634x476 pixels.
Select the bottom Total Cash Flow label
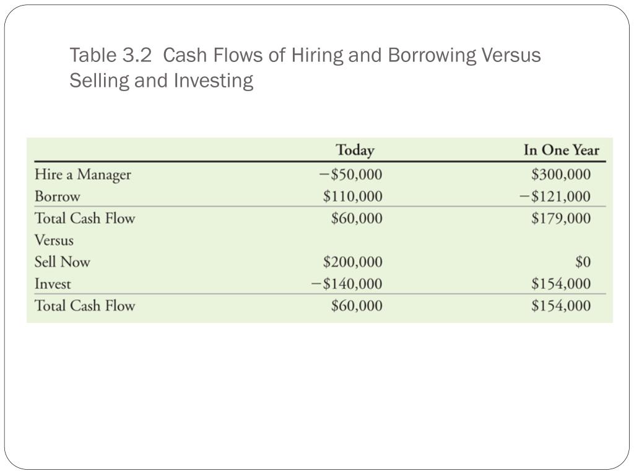click(85, 306)
